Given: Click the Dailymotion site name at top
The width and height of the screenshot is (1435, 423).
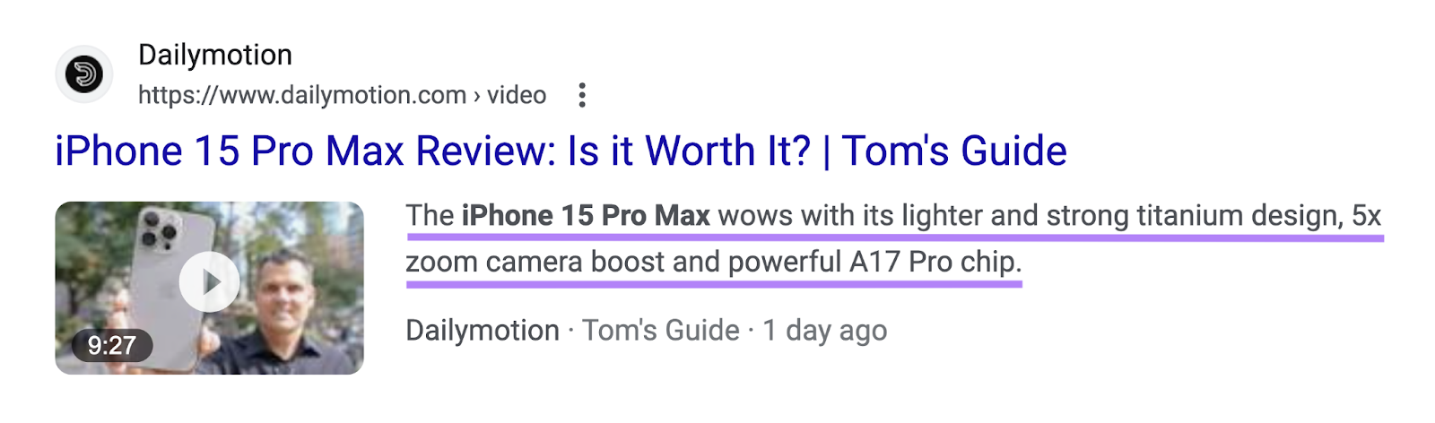Looking at the screenshot, I should point(215,55).
